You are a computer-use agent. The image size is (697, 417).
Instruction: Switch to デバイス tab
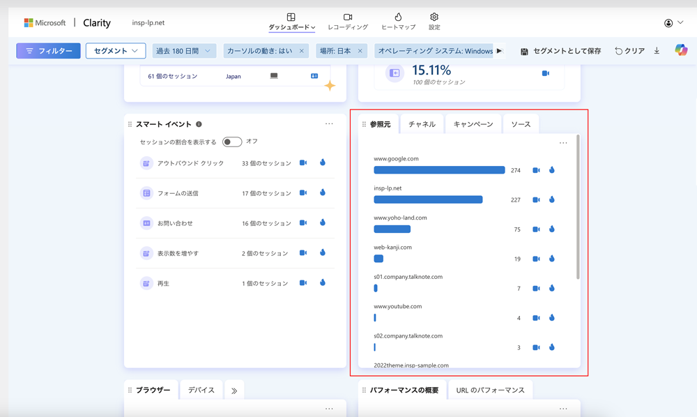coord(201,390)
